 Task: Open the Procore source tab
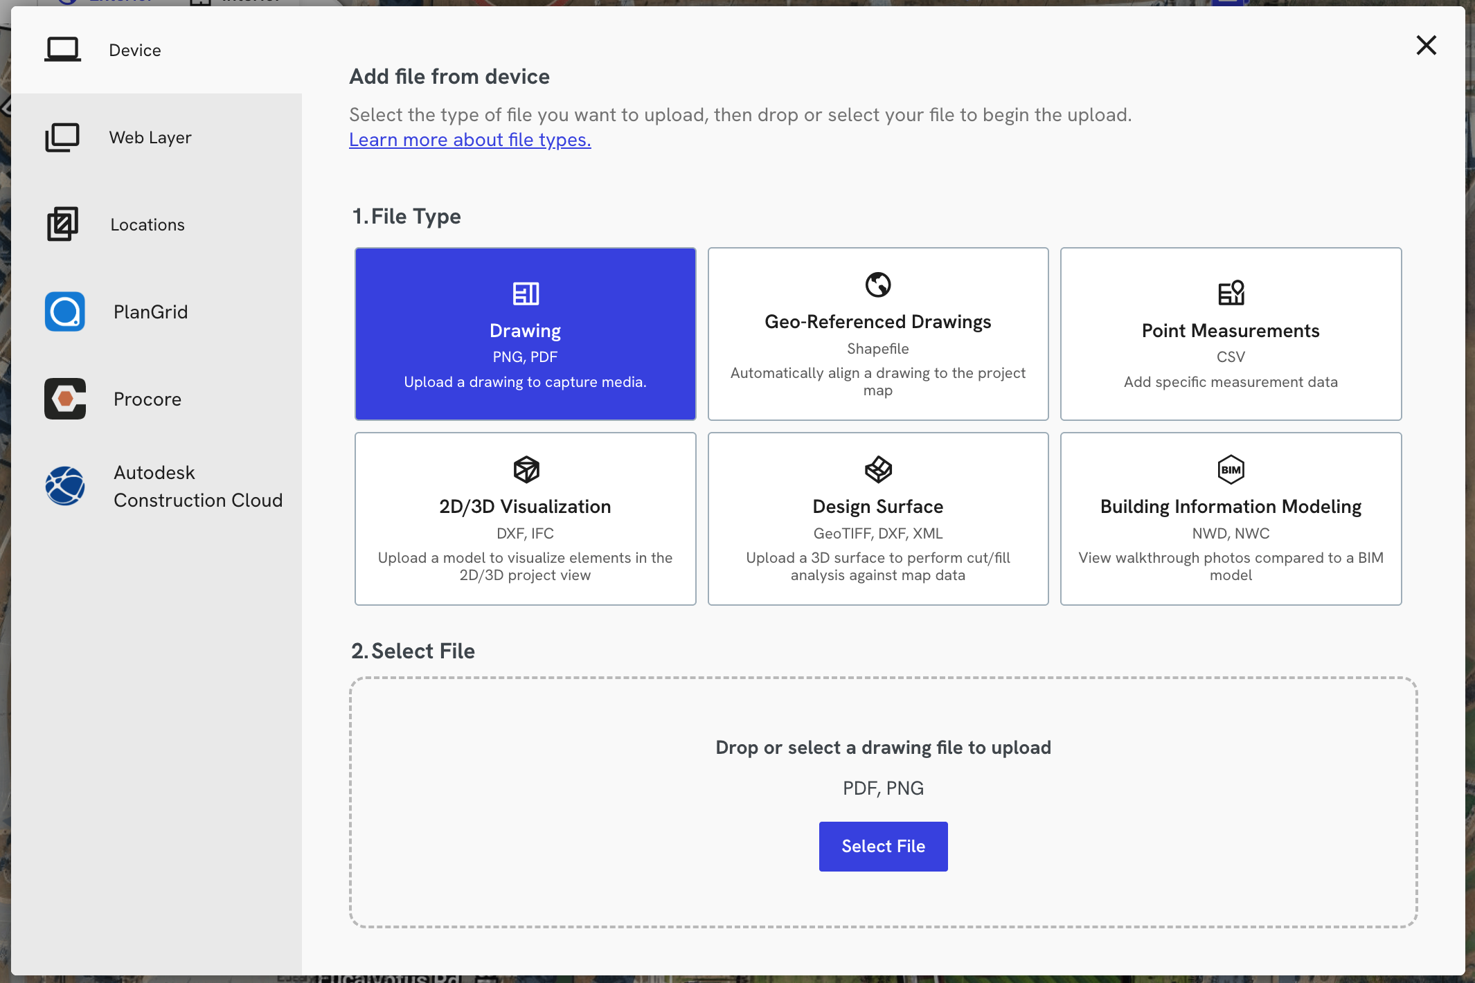(x=147, y=399)
